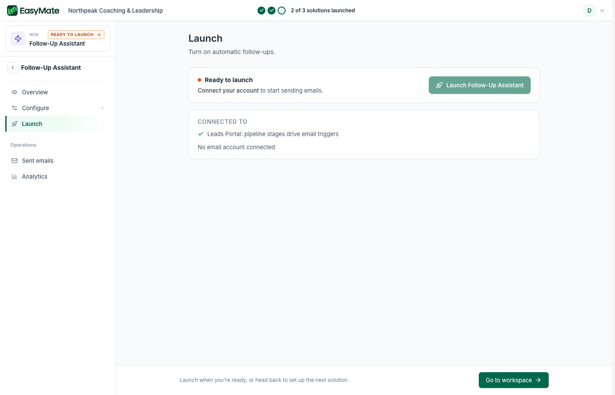Screen dimensions: 615x395
Task: Click 'Leads Portal: pipeline stages drive email triggers'
Action: coord(273,134)
